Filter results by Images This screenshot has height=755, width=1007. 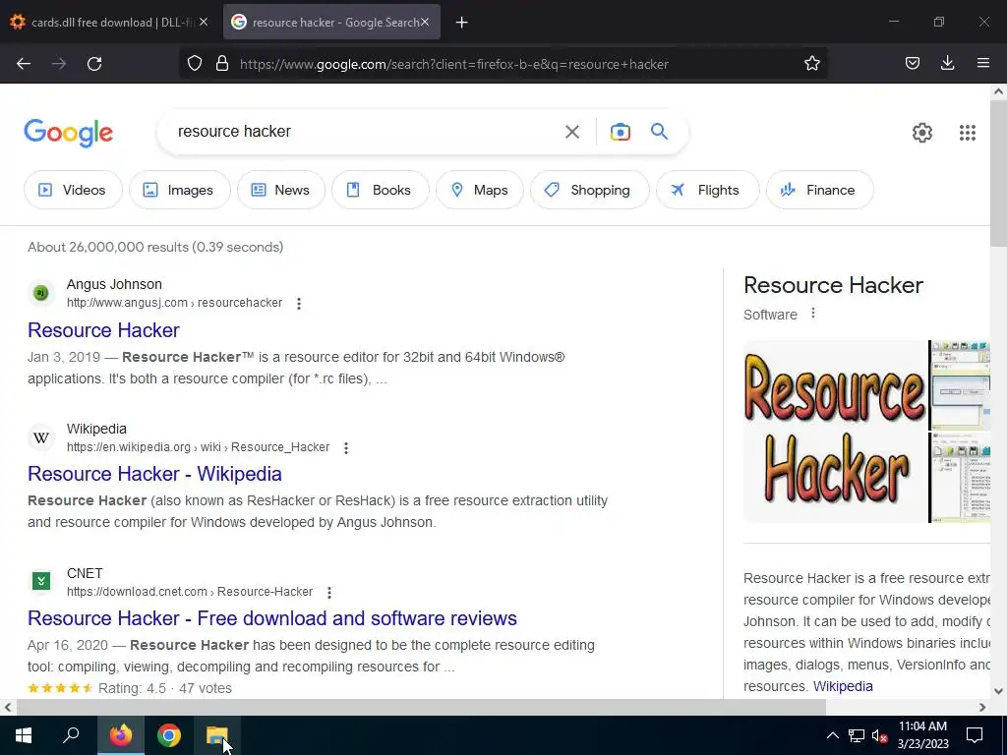pyautogui.click(x=180, y=190)
